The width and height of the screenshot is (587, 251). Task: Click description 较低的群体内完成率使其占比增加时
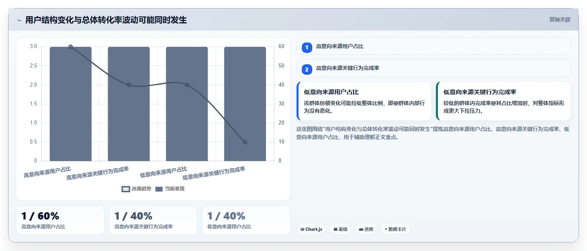(x=504, y=107)
